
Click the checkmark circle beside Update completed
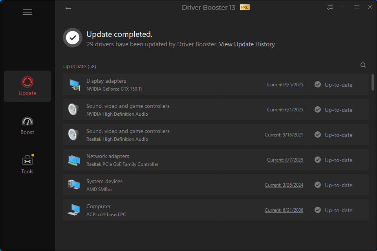coord(72,38)
